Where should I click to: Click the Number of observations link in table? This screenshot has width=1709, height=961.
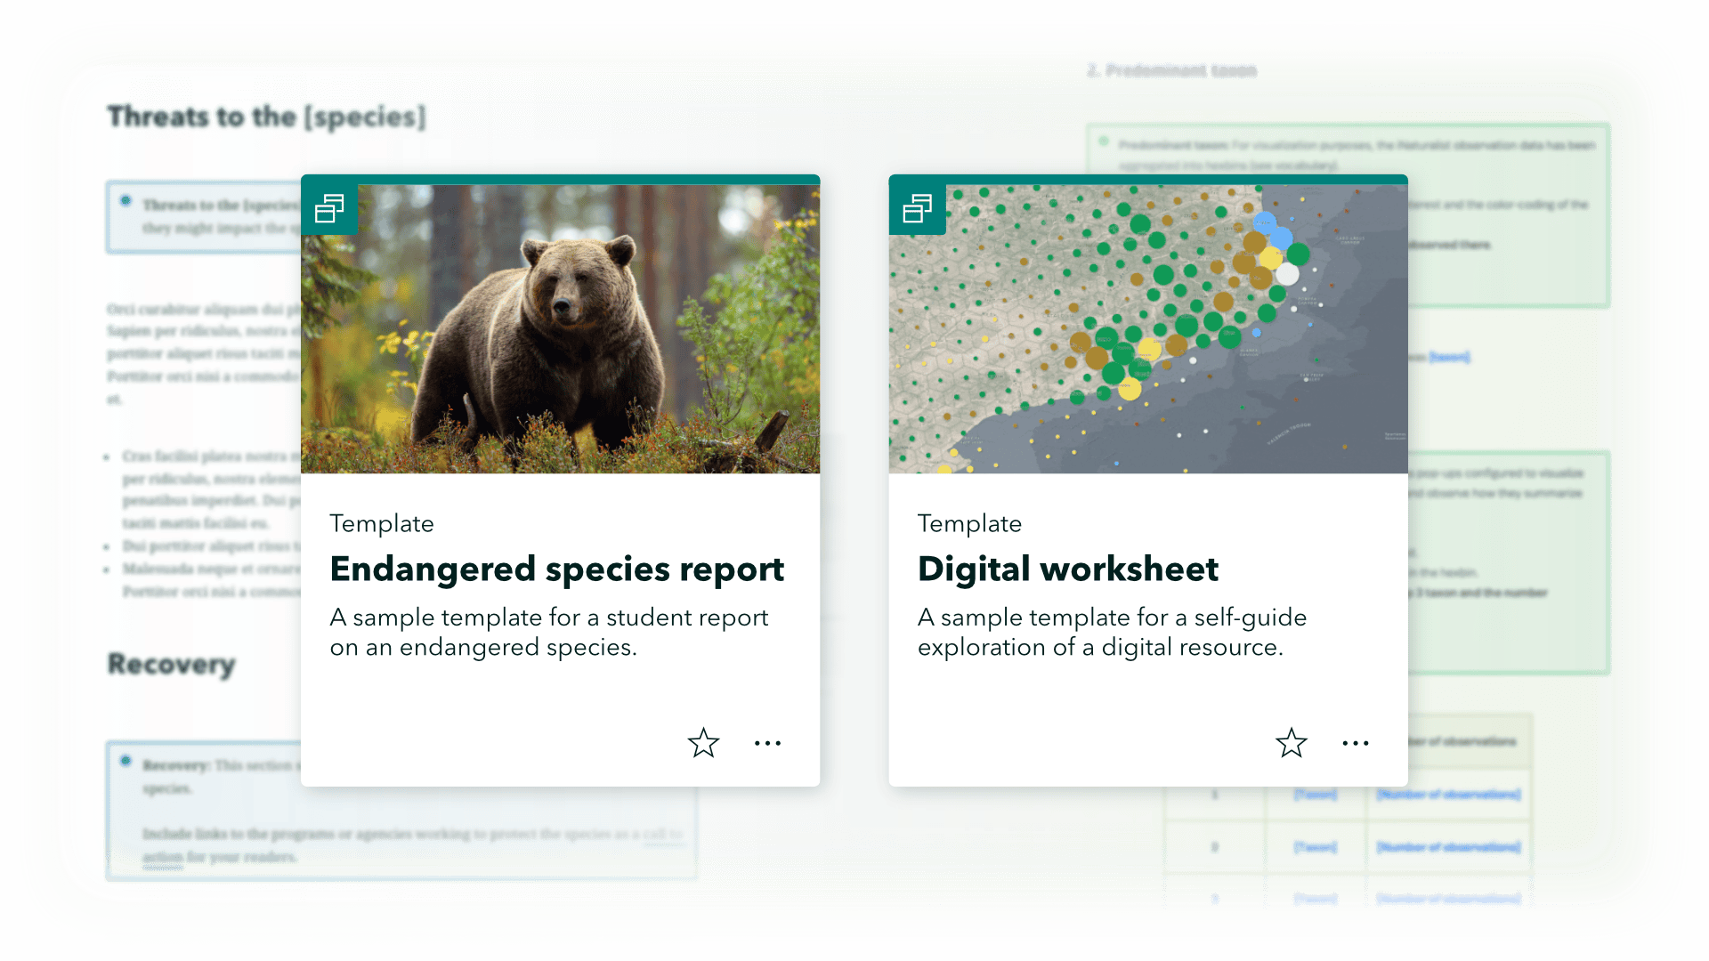1448,795
